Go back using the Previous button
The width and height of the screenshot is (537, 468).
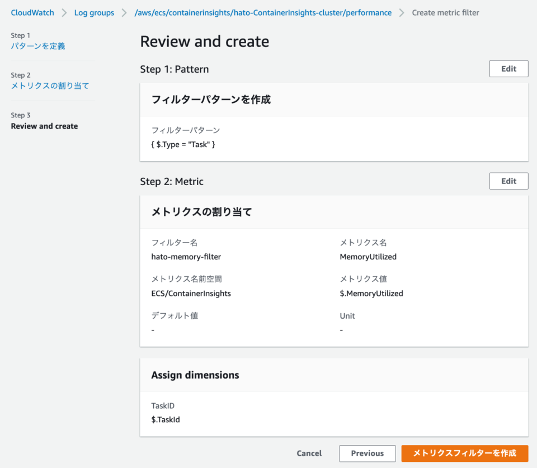click(367, 453)
